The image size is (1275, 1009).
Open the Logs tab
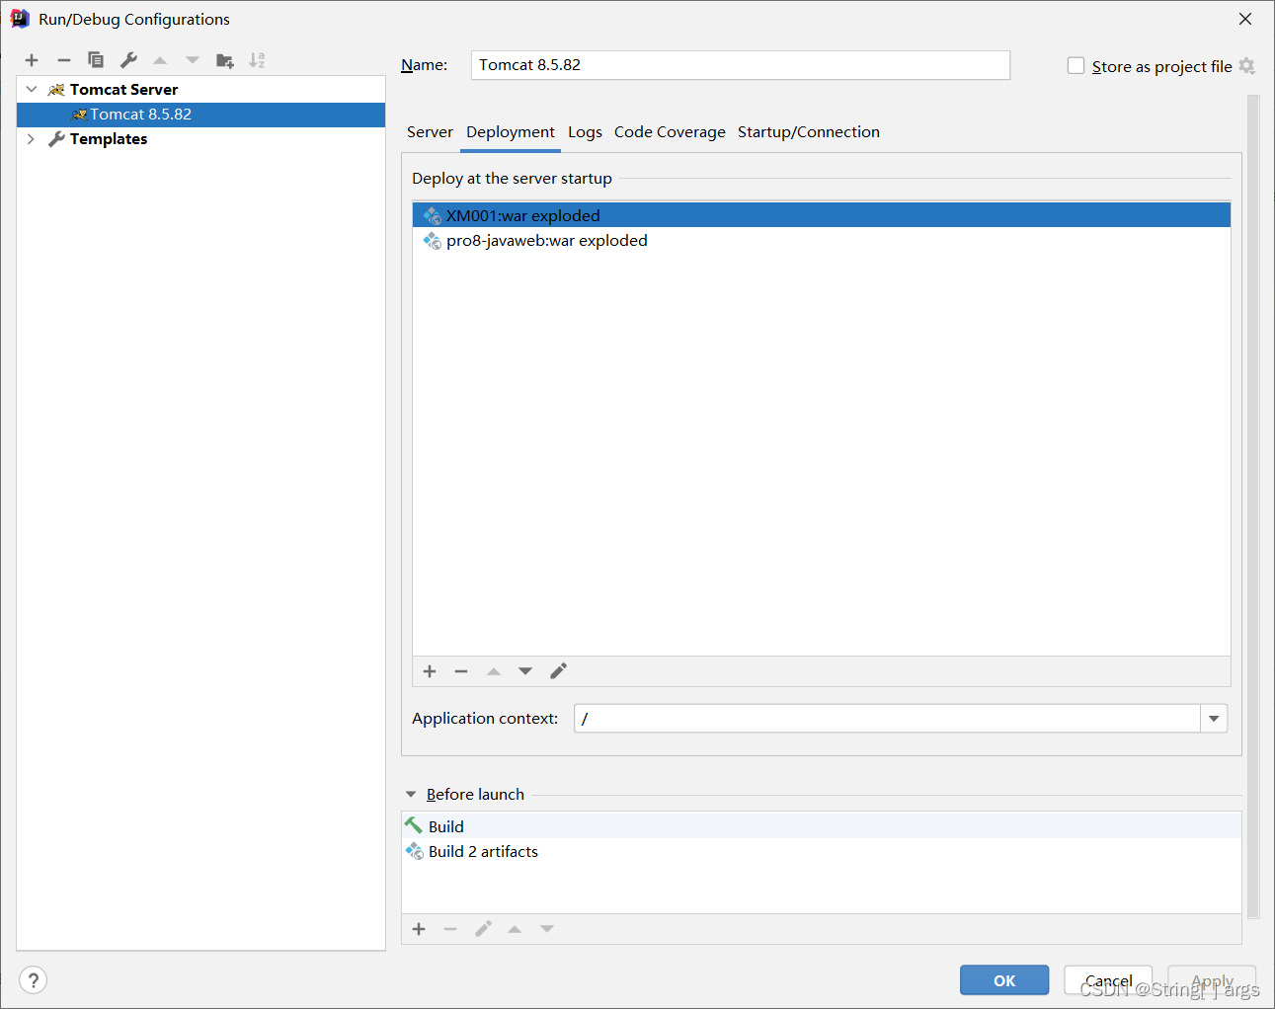click(x=585, y=132)
